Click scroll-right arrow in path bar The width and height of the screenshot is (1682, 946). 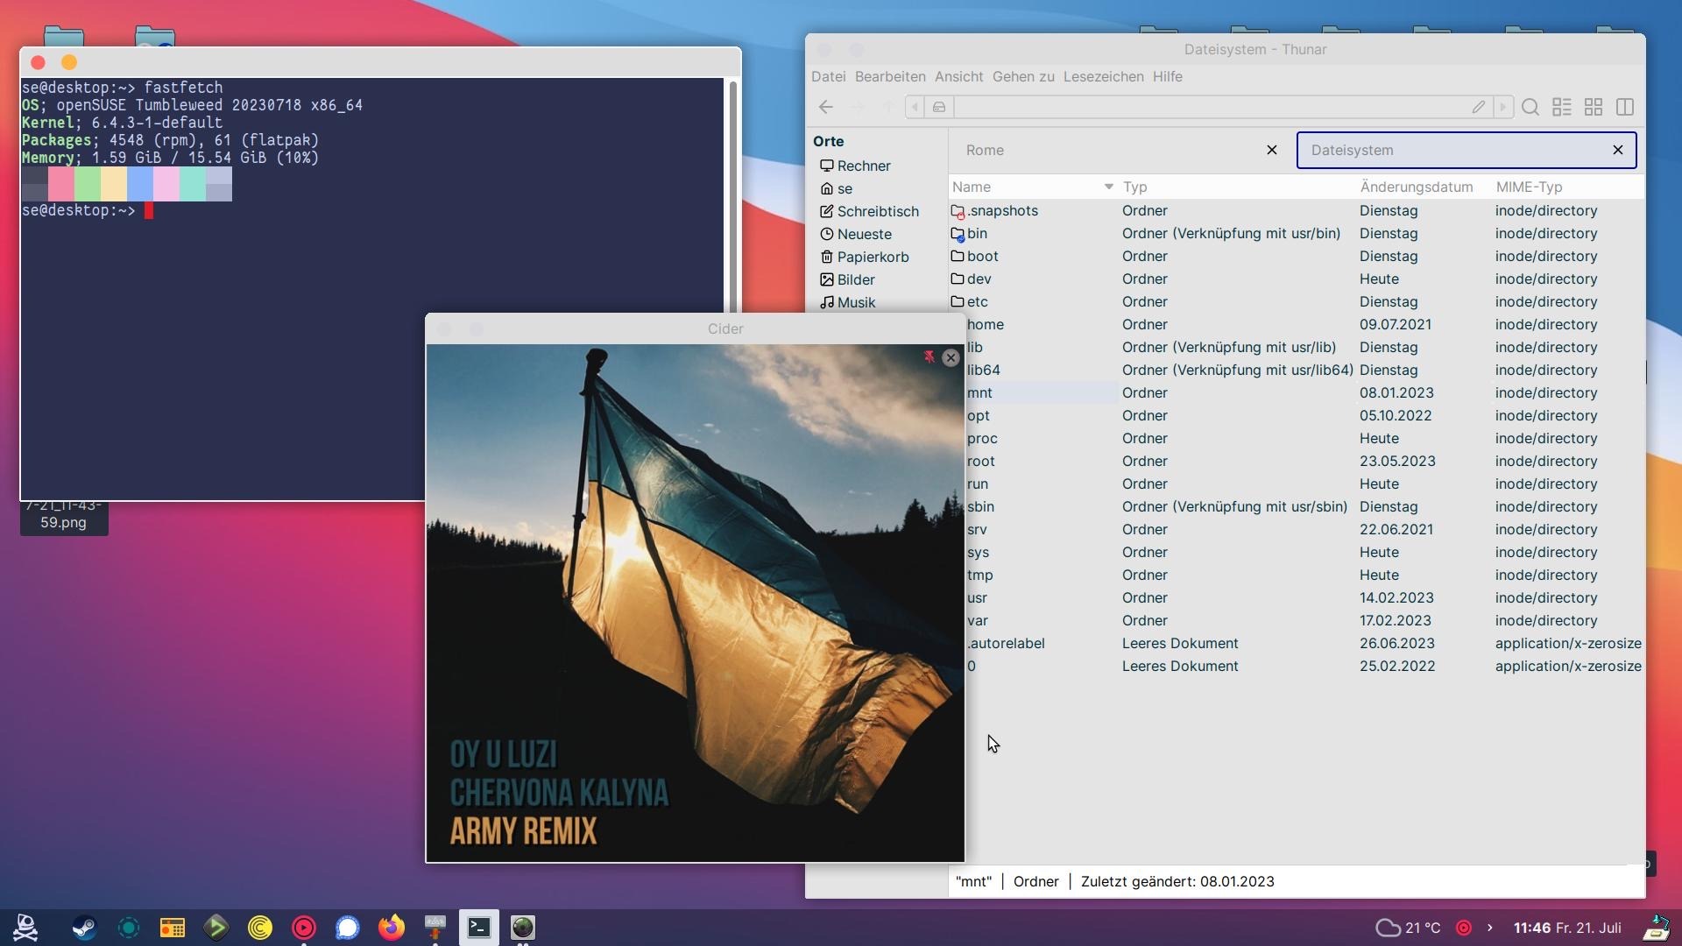pos(1502,107)
